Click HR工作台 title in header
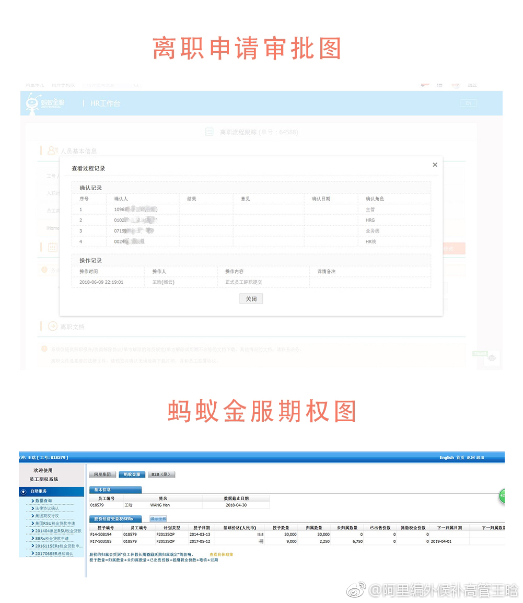Viewport: 523px width, 603px height. pyautogui.click(x=106, y=103)
